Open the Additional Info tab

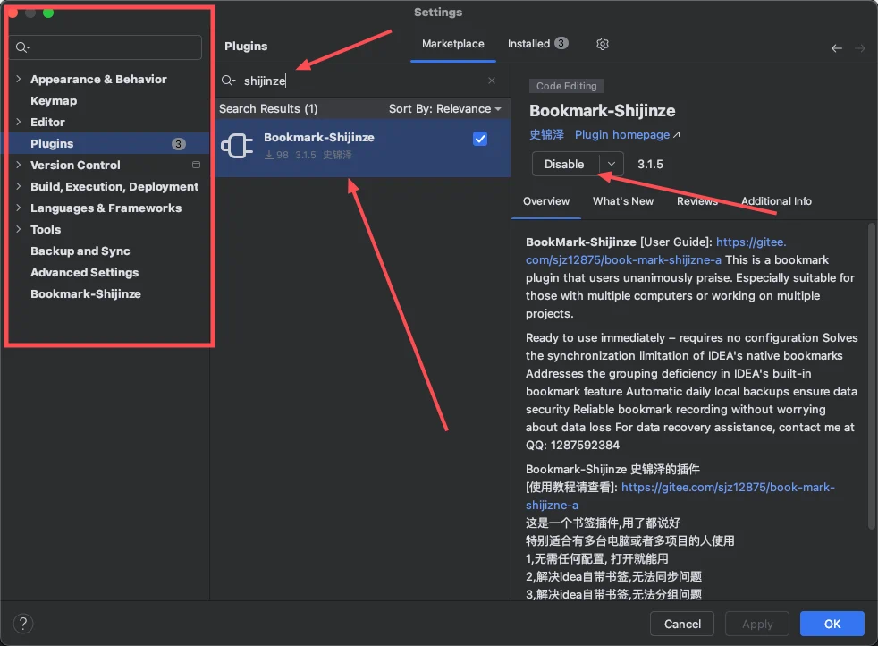tap(776, 201)
